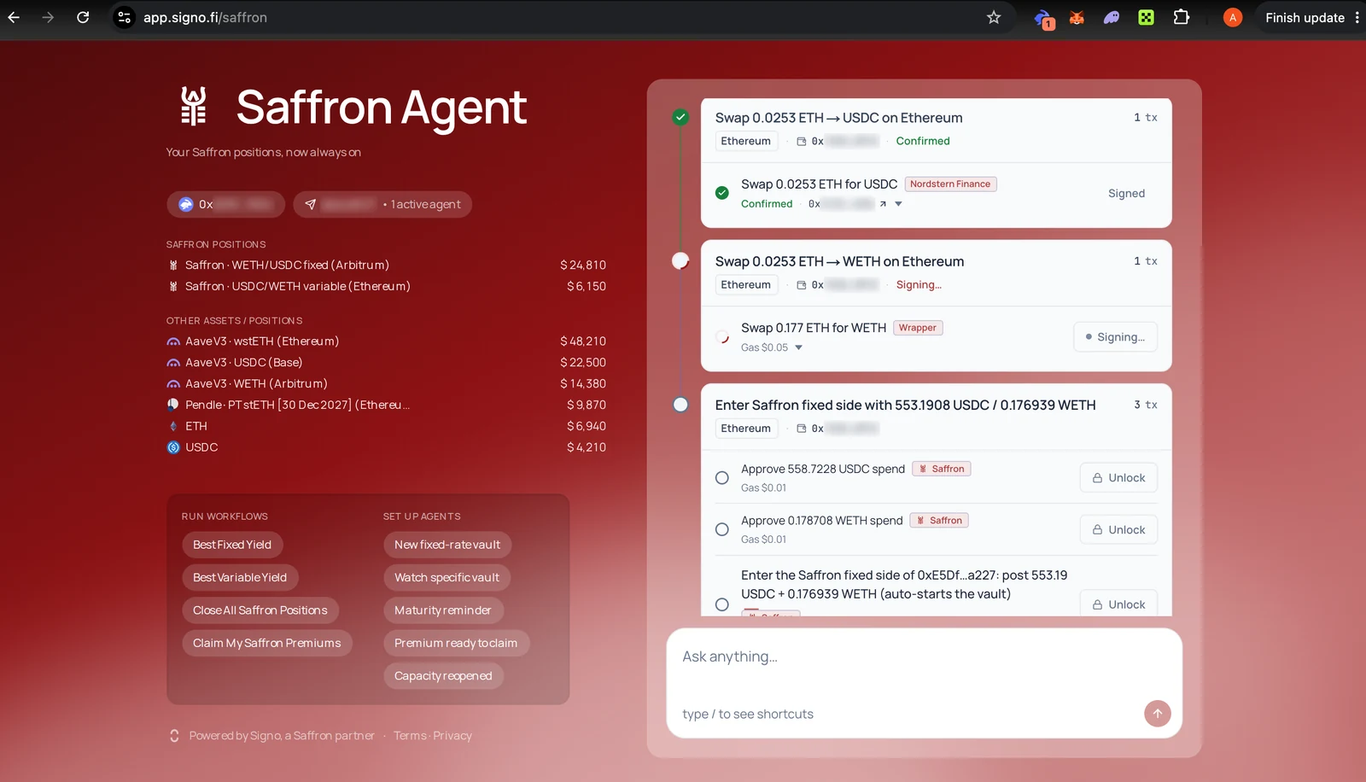The width and height of the screenshot is (1366, 782).
Task: Click the orange profile avatar icon
Action: [x=1232, y=17]
